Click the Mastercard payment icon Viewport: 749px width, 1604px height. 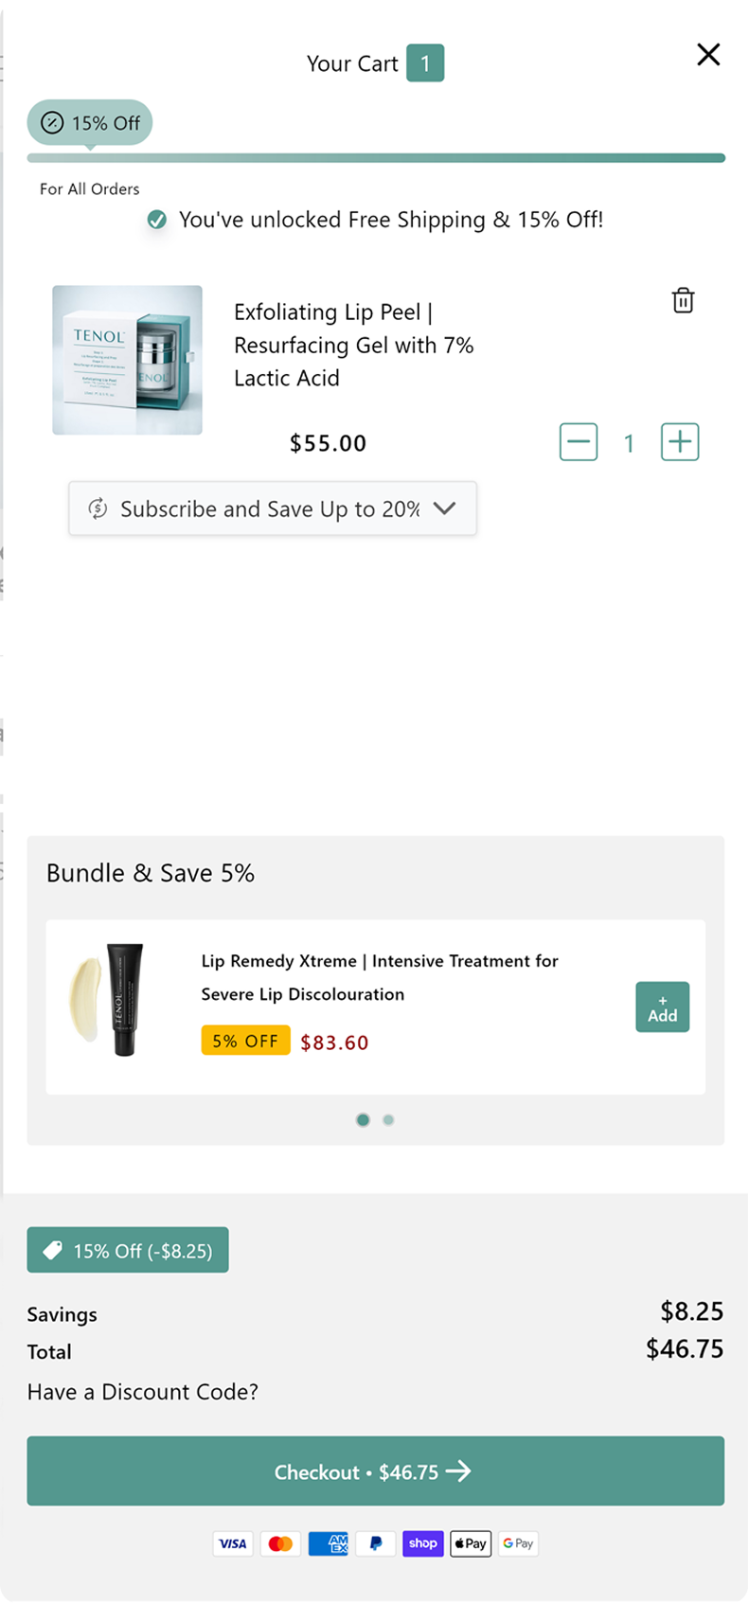(280, 1544)
